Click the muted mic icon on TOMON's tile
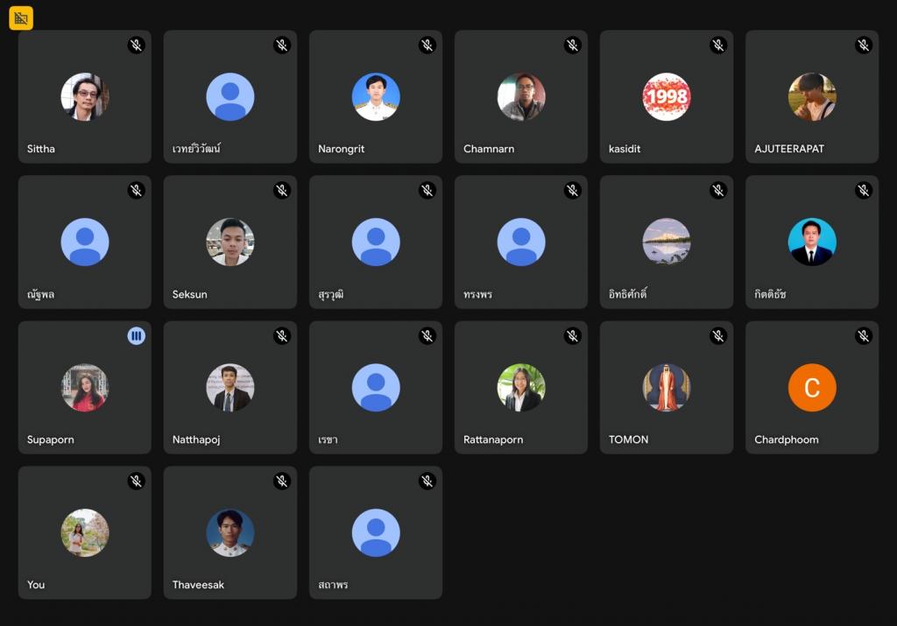897x626 pixels. click(x=717, y=336)
